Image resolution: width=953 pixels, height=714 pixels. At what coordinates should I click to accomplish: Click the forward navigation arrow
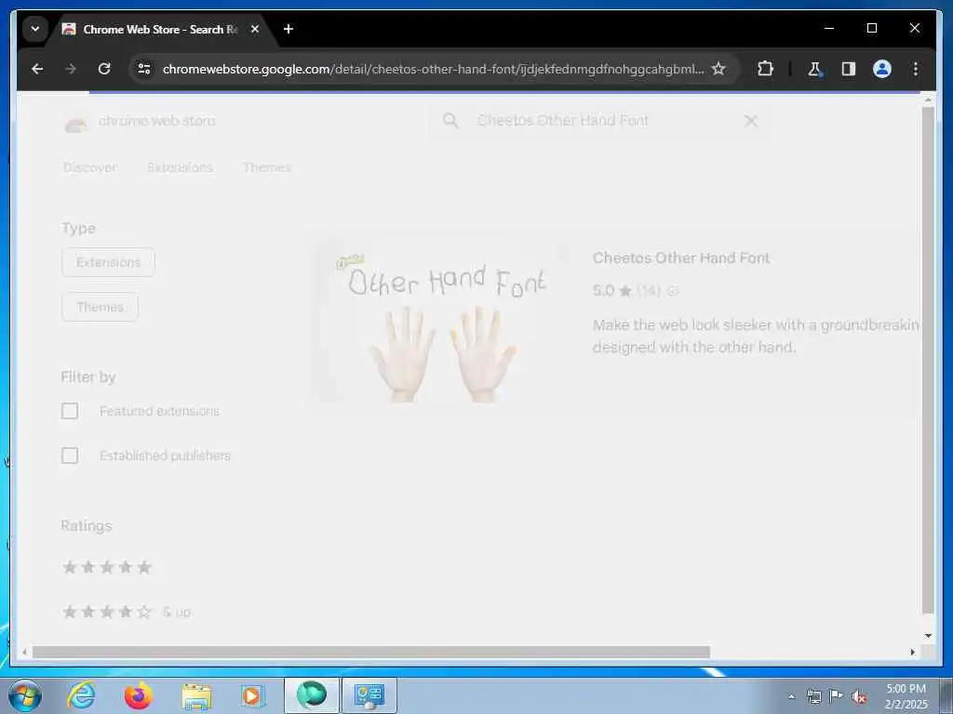71,69
